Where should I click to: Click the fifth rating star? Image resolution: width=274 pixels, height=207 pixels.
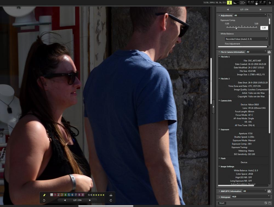pos(104,195)
